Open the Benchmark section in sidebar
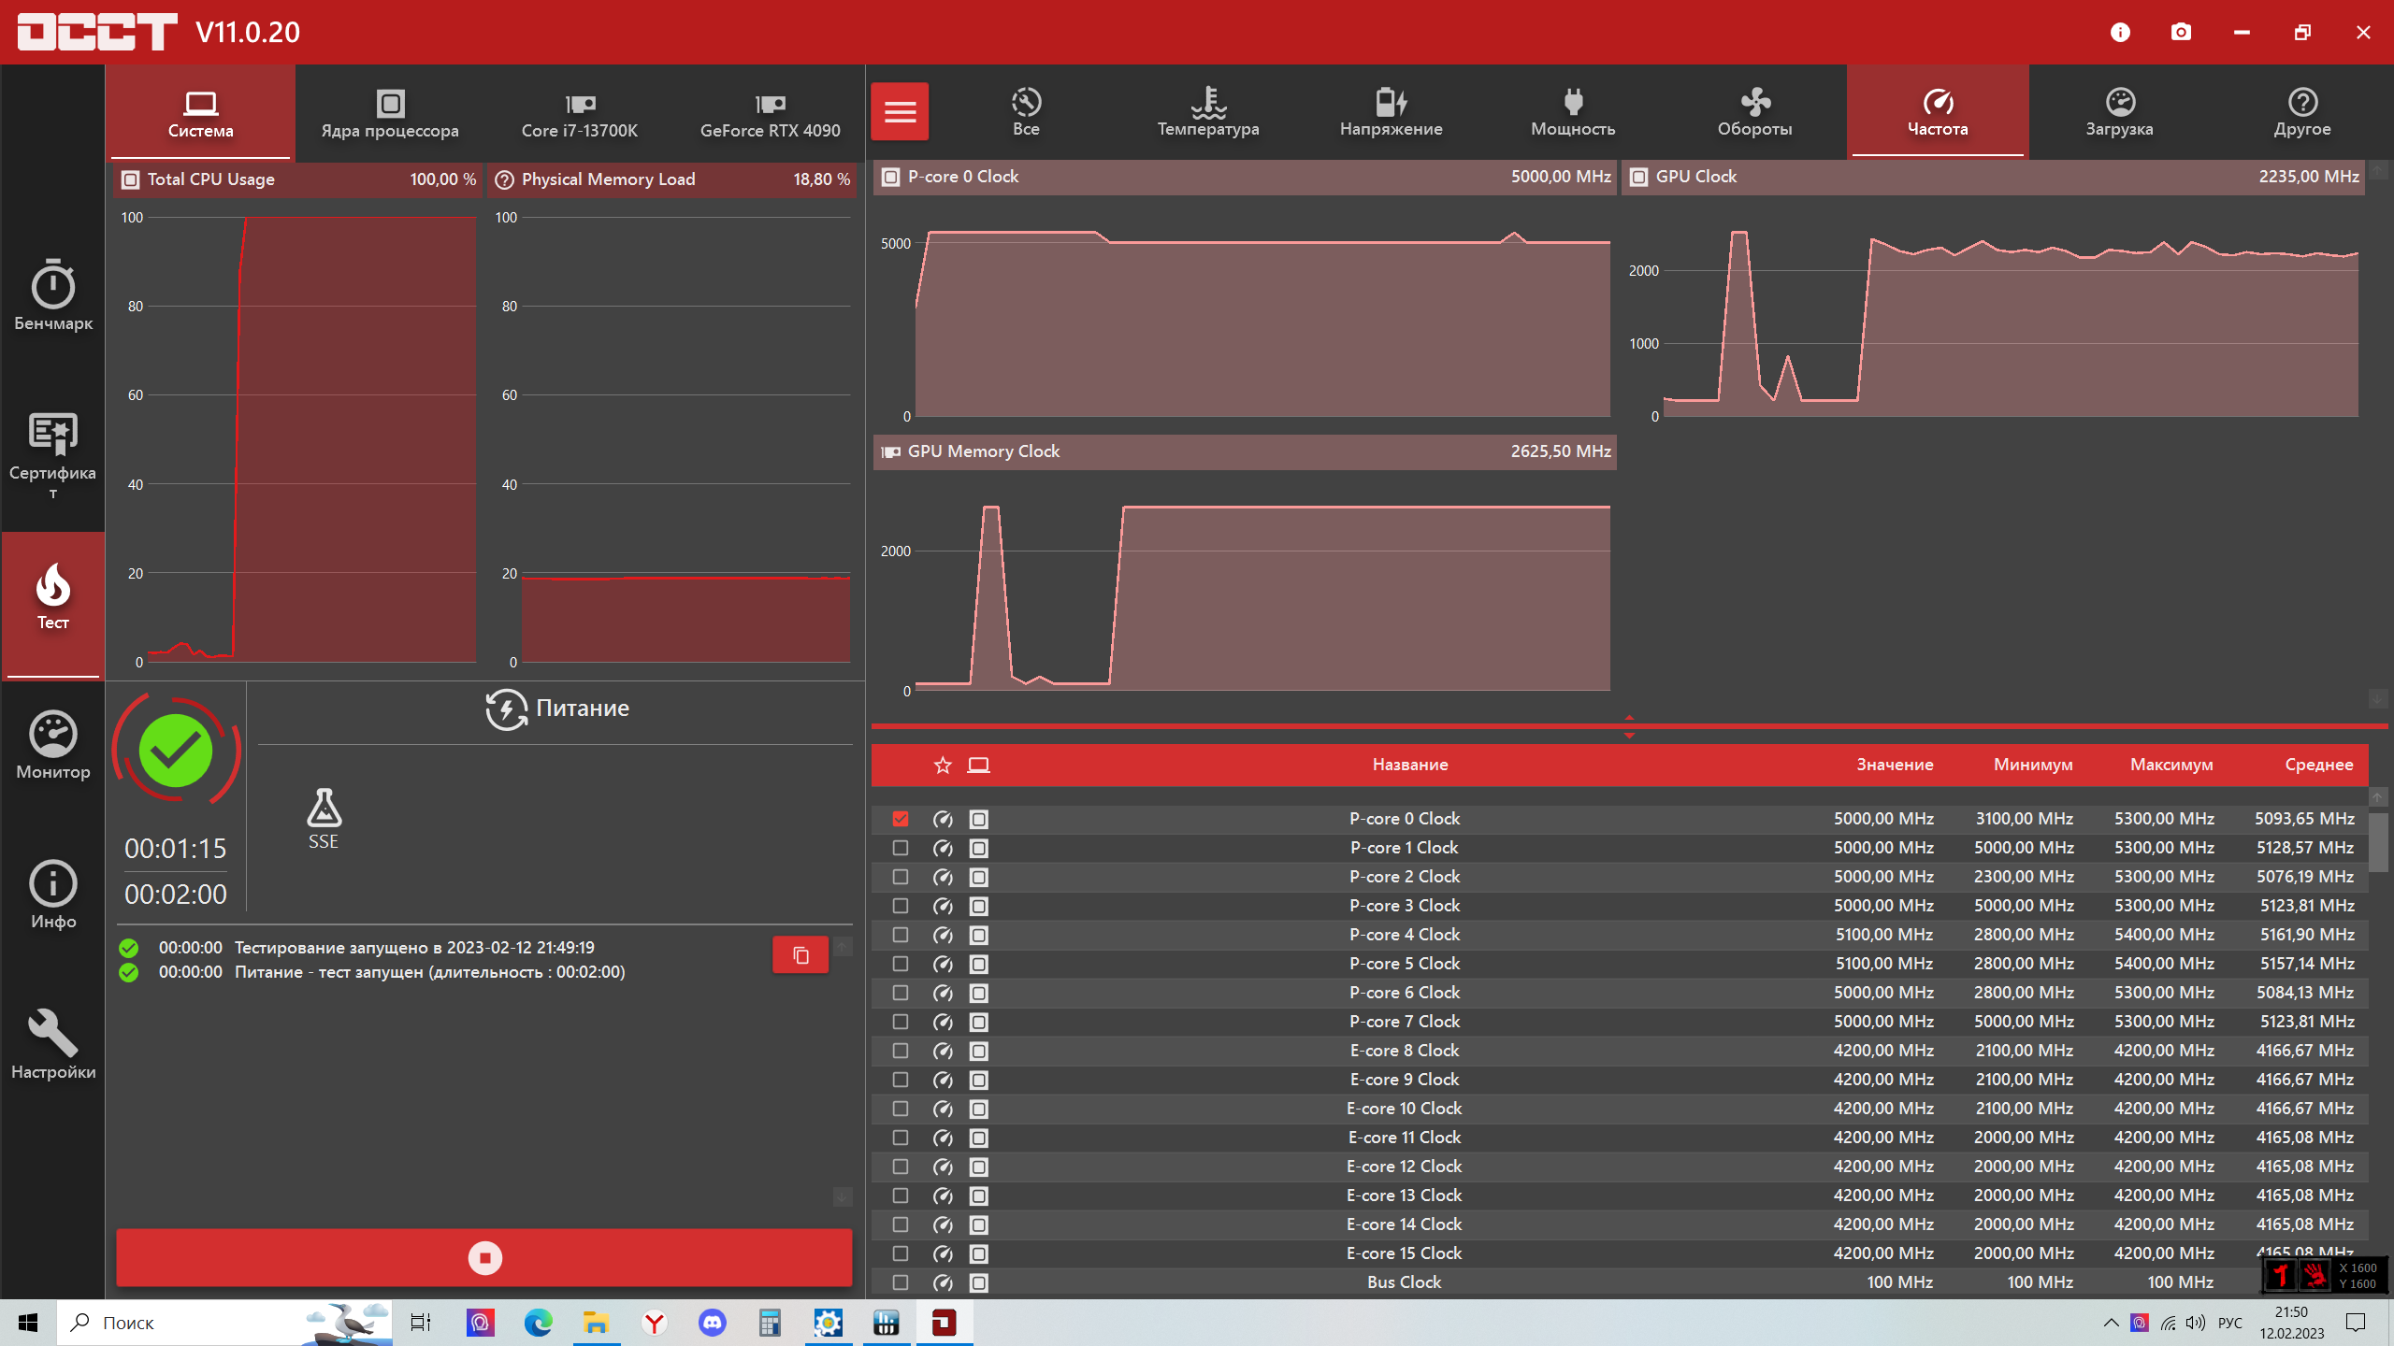Image resolution: width=2394 pixels, height=1346 pixels. click(53, 295)
